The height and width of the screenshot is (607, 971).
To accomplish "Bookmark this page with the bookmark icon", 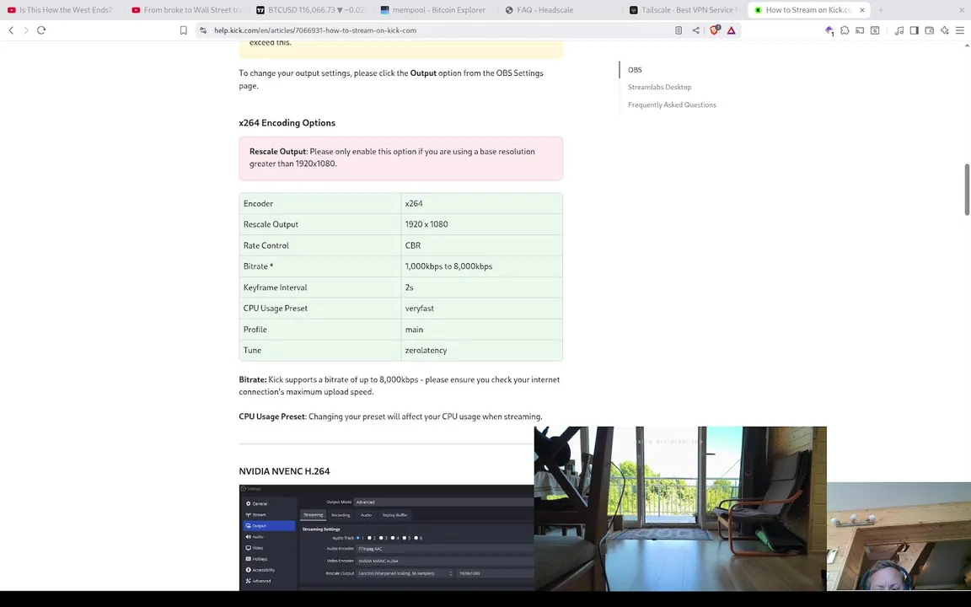I will point(183,30).
